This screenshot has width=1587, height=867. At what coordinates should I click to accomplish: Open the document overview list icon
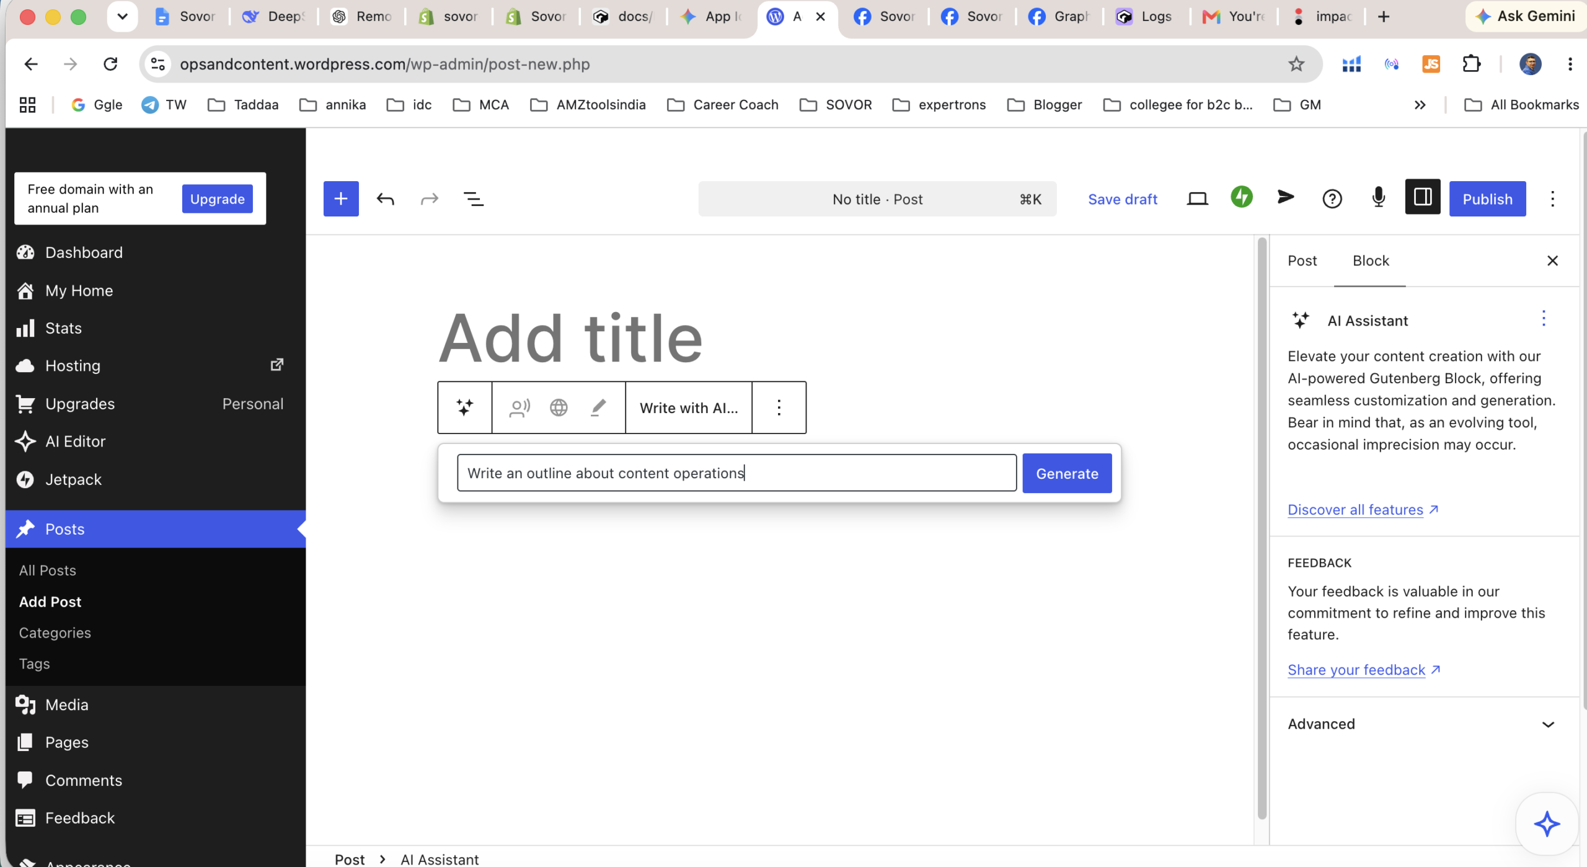[474, 198]
